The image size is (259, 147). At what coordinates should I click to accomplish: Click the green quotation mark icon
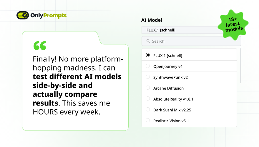click(x=40, y=46)
